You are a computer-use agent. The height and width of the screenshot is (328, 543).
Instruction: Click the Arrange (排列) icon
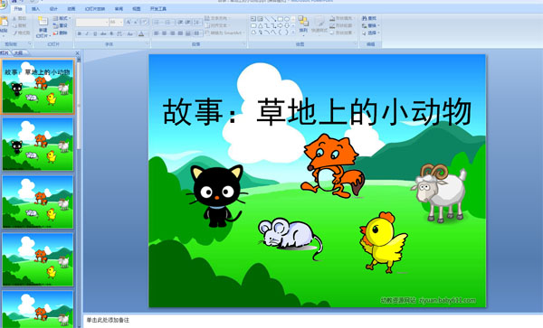303,21
